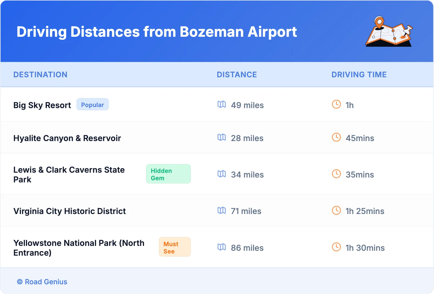Click the 35mins driving time value
This screenshot has height=294, width=434.
[x=360, y=175]
